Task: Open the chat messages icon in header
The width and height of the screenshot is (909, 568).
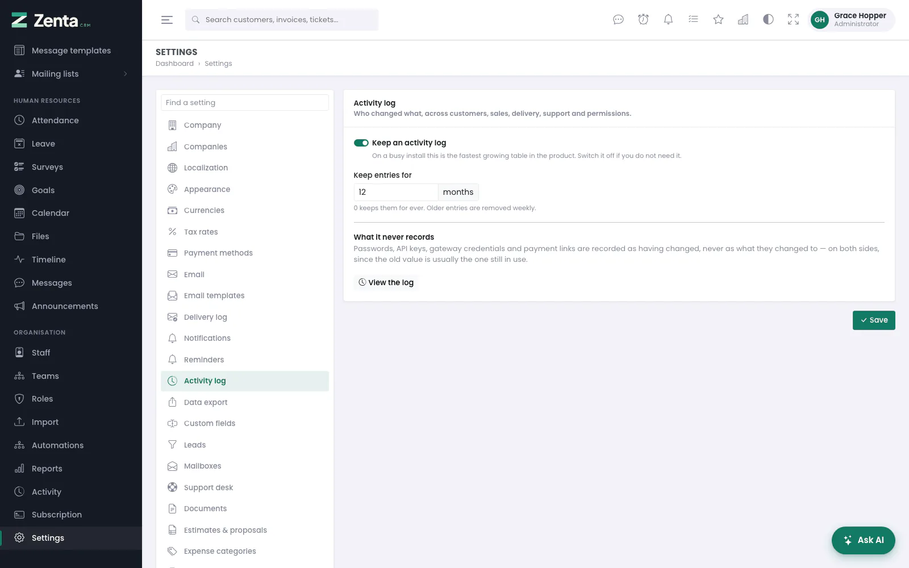Action: click(618, 20)
